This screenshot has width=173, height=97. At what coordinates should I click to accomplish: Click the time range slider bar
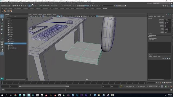(44, 86)
